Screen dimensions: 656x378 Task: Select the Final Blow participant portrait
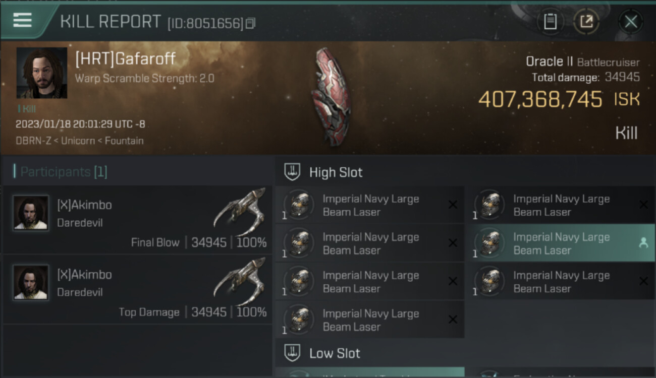click(31, 213)
